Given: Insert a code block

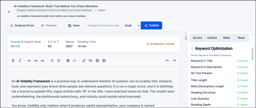Looking at the screenshot, I should (x=74, y=61).
